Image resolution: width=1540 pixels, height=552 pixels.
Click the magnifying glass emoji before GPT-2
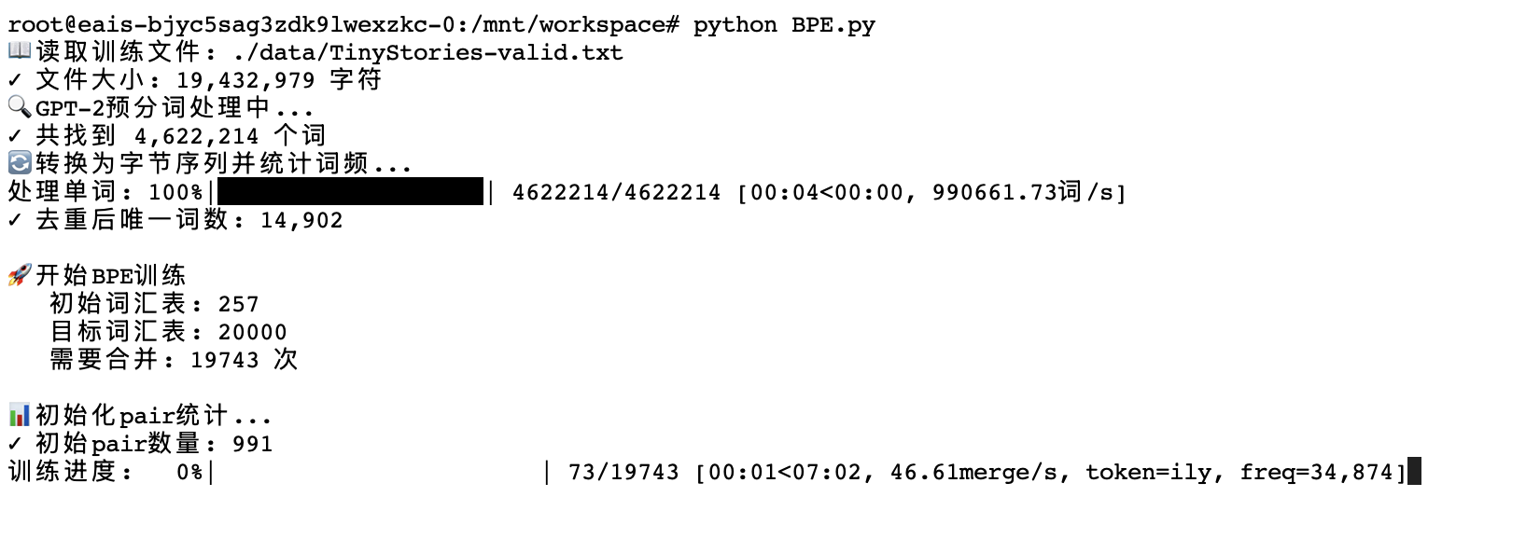19,106
